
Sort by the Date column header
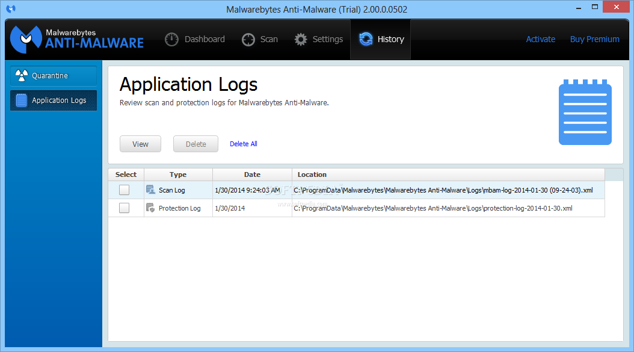pos(252,174)
